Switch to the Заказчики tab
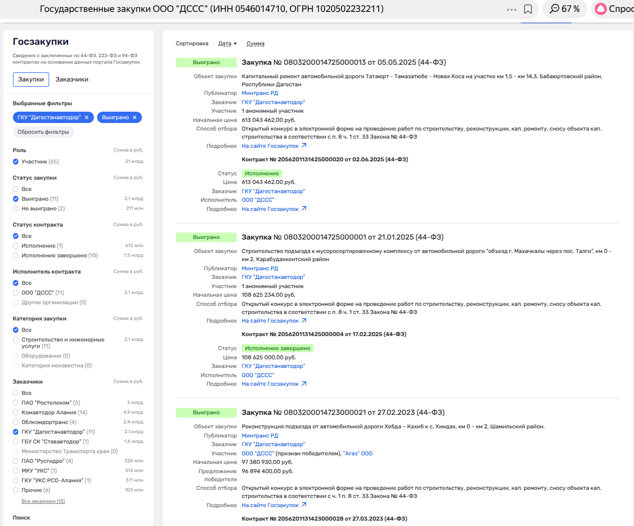The image size is (634, 526). coord(72,79)
